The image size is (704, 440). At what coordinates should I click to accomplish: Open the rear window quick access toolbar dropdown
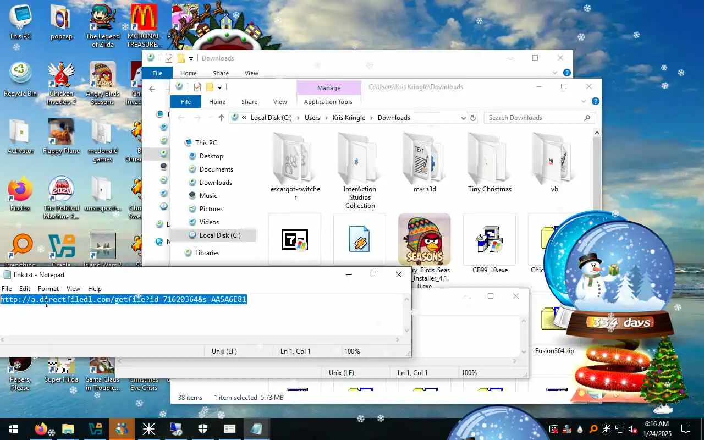tap(191, 58)
